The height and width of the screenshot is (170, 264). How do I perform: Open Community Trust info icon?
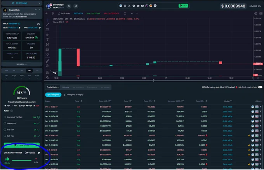tap(39, 153)
